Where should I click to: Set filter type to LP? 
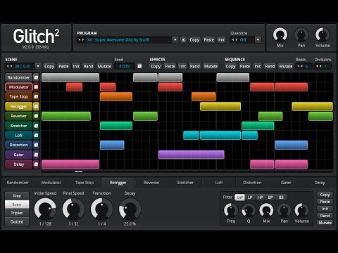tap(250, 197)
